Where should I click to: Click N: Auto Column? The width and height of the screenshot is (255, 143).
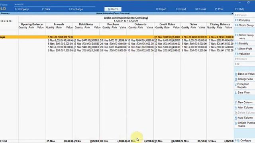click(244, 118)
